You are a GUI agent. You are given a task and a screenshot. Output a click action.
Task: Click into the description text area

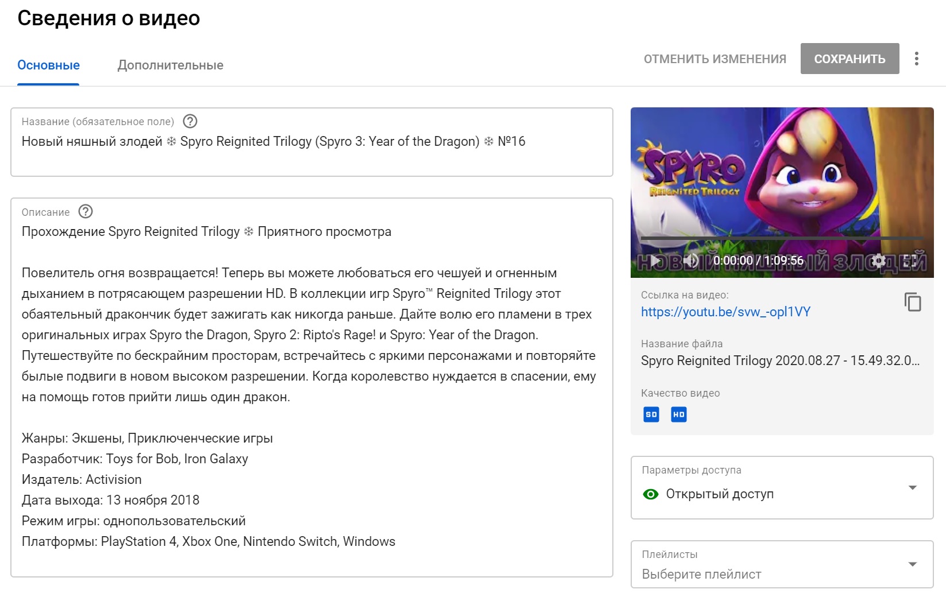pos(311,387)
